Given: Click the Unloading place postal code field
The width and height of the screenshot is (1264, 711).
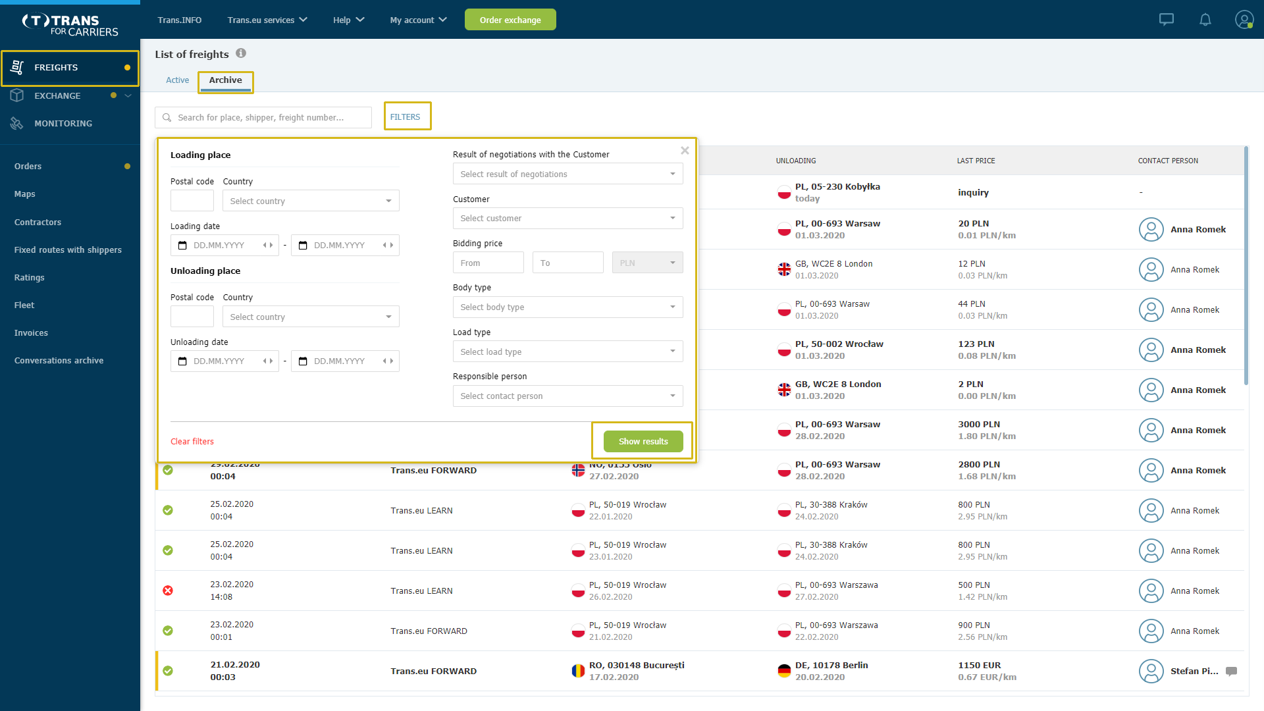Looking at the screenshot, I should tap(192, 317).
